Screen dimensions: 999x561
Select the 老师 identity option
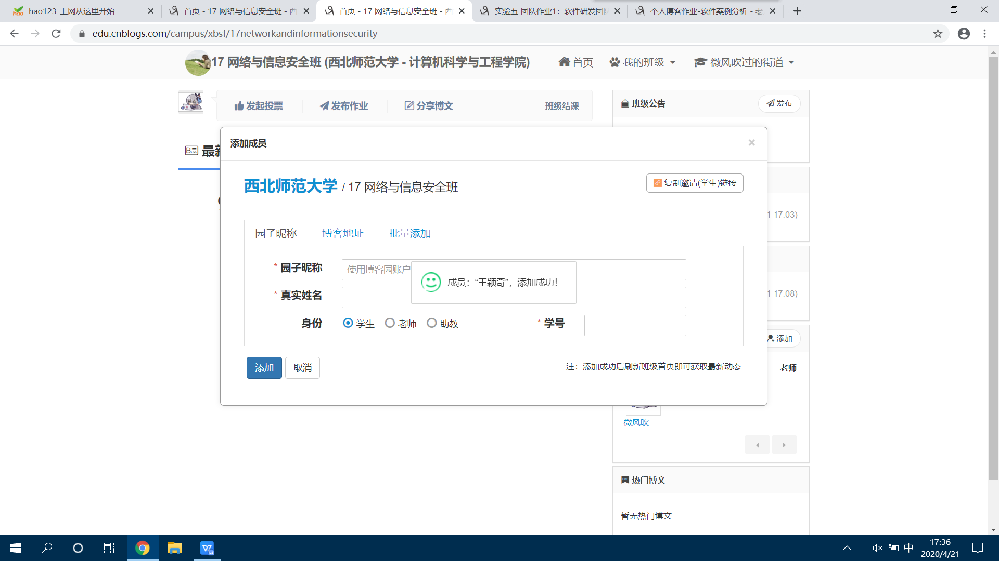click(x=390, y=323)
